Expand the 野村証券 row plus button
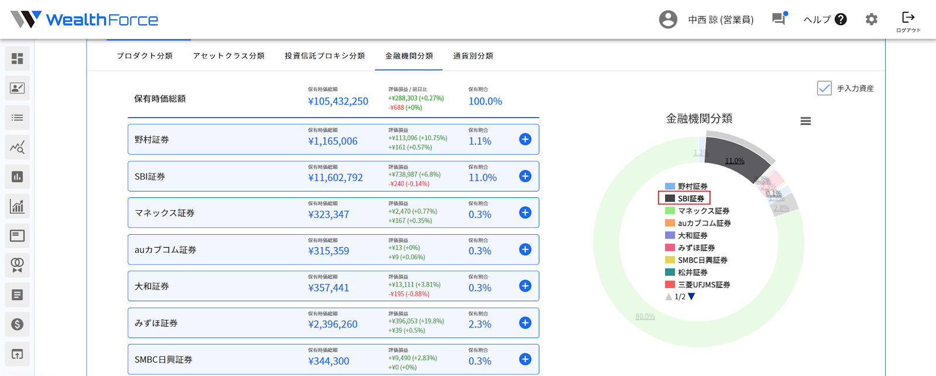This screenshot has height=376, width=936. pos(525,140)
